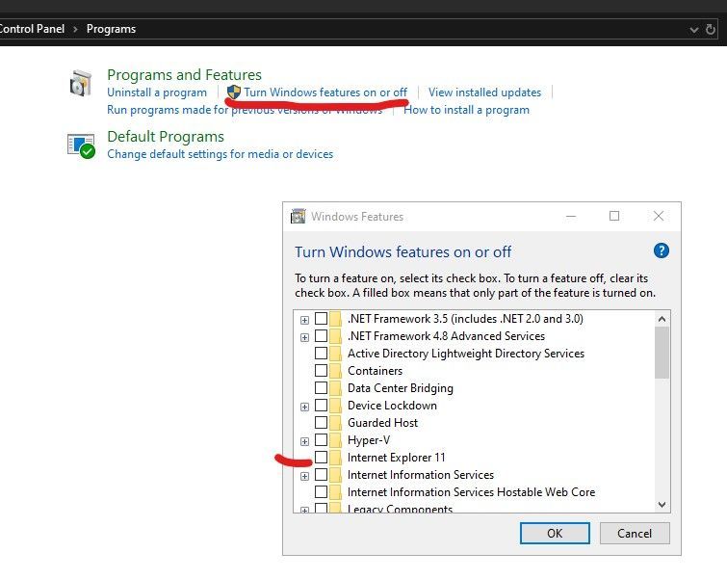This screenshot has height=579, width=727.
Task: Check the .NET Framework 4.8 Advanced Services checkbox
Action: click(321, 335)
